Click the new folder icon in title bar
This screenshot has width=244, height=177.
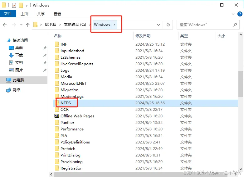point(21,5)
